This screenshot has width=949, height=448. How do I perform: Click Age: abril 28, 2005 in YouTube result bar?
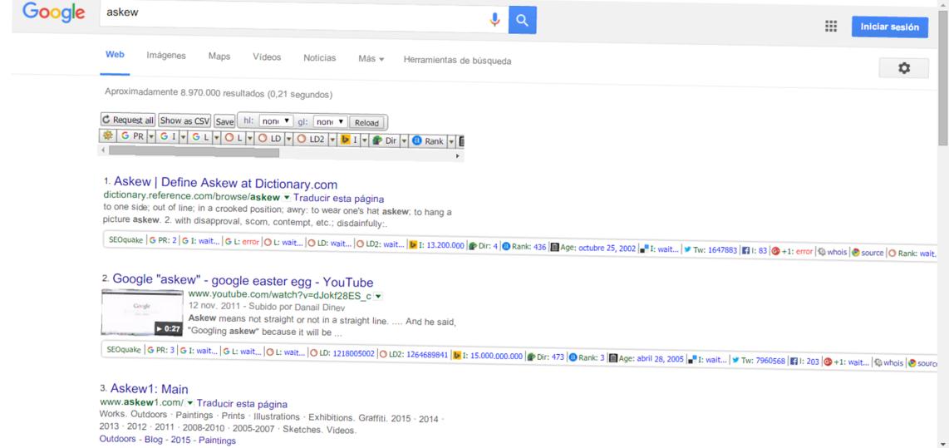click(x=647, y=359)
